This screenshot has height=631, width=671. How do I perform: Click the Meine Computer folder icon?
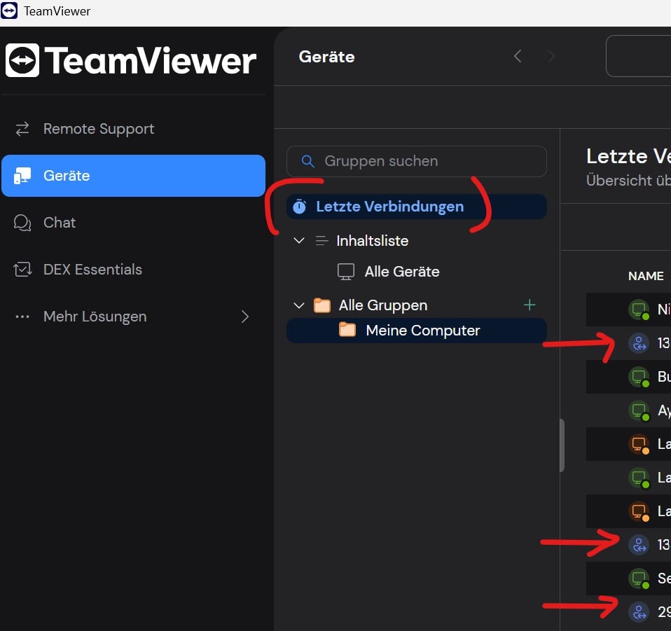[347, 330]
